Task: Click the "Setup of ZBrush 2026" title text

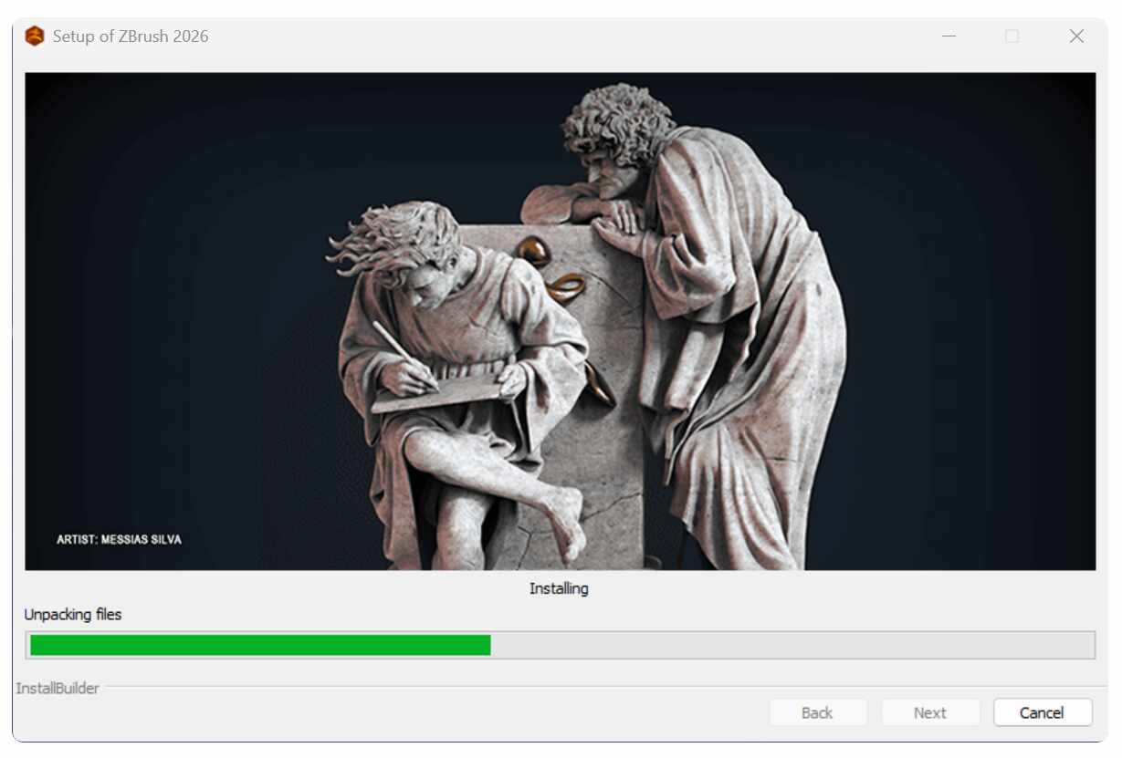Action: click(x=131, y=36)
